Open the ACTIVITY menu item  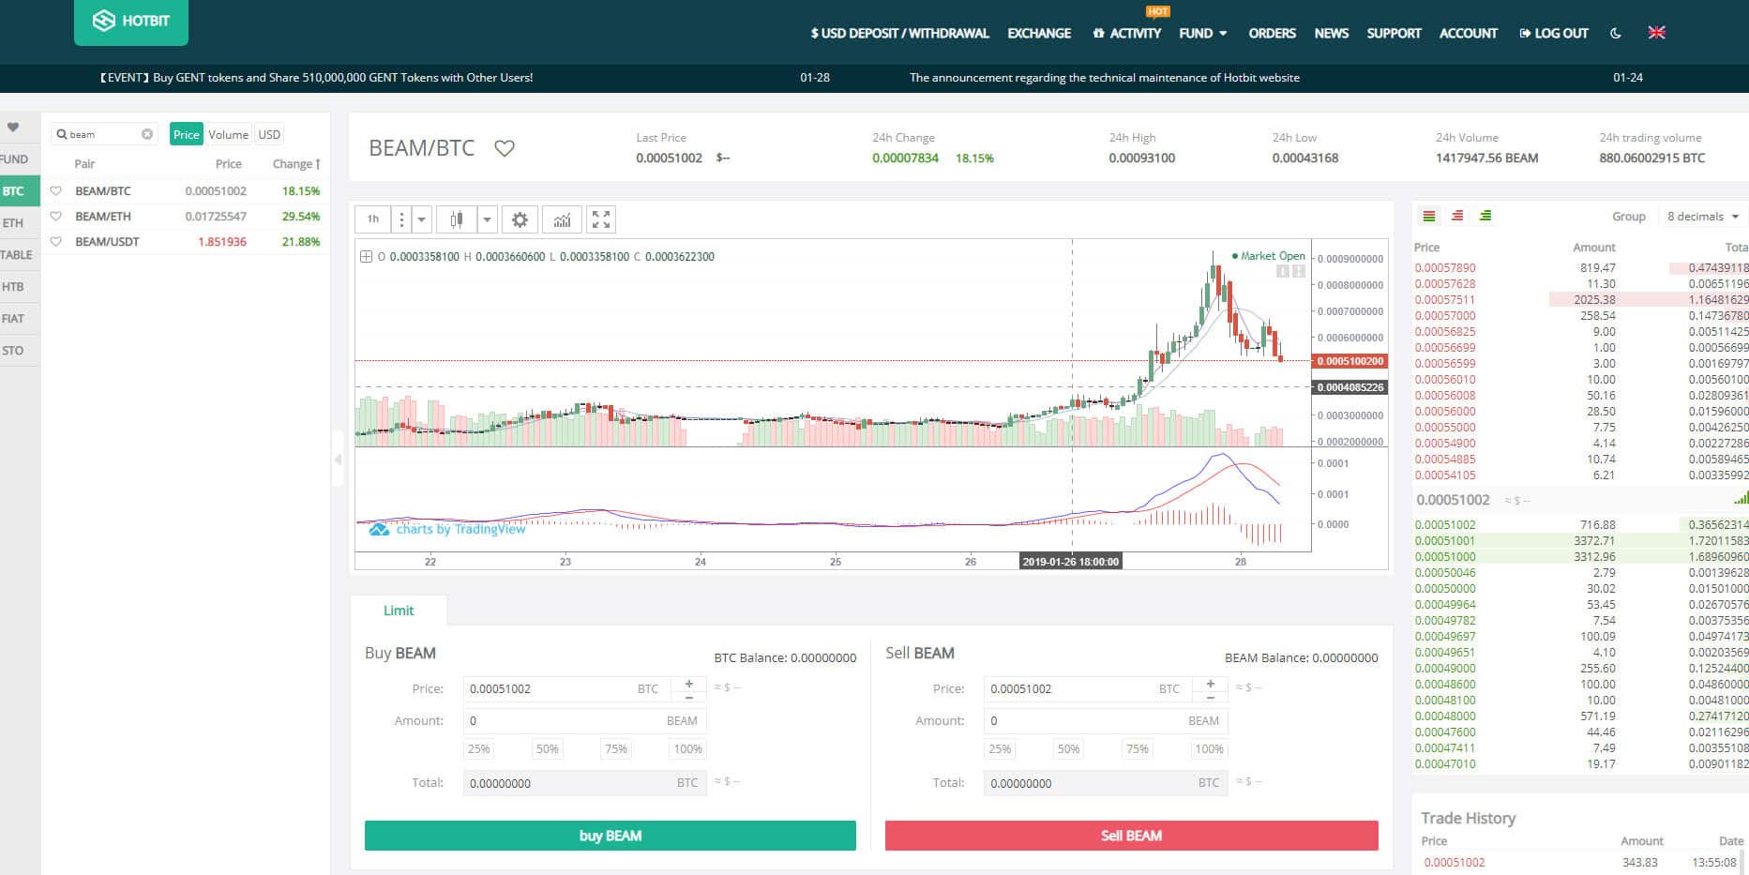pos(1127,33)
